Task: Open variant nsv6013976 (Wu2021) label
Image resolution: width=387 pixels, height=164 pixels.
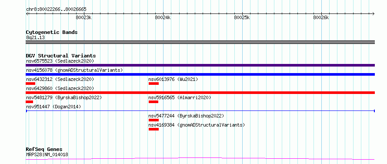Action: (173, 79)
